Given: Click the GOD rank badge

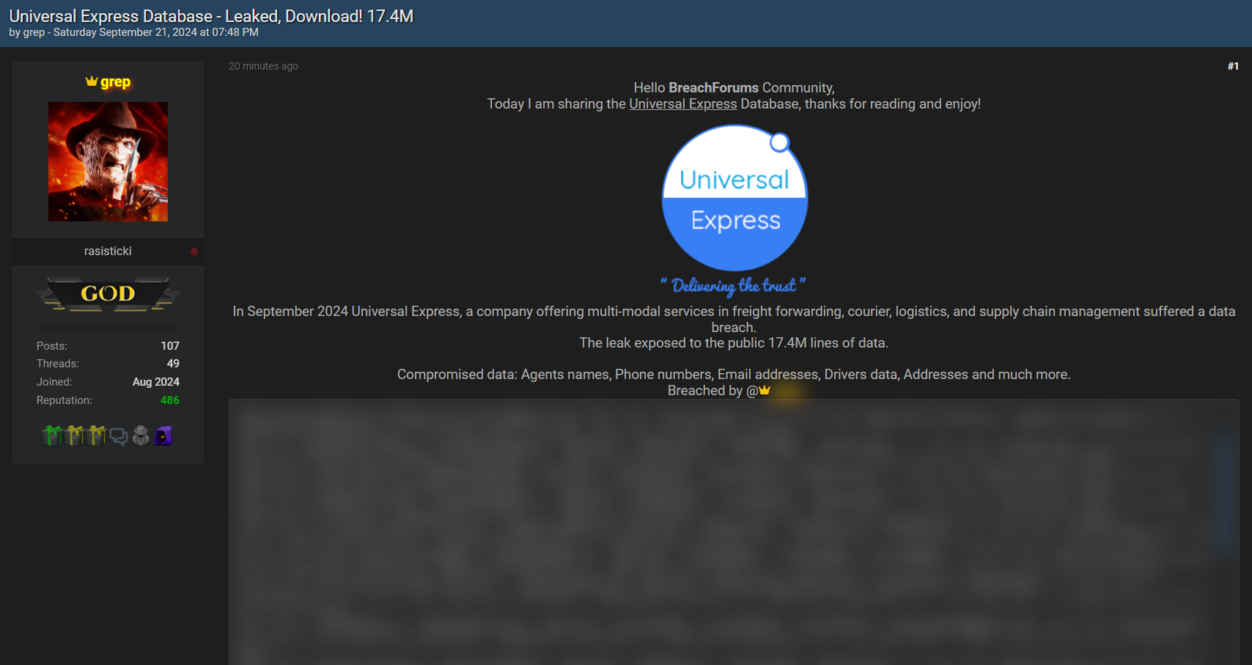Looking at the screenshot, I should click(x=108, y=294).
